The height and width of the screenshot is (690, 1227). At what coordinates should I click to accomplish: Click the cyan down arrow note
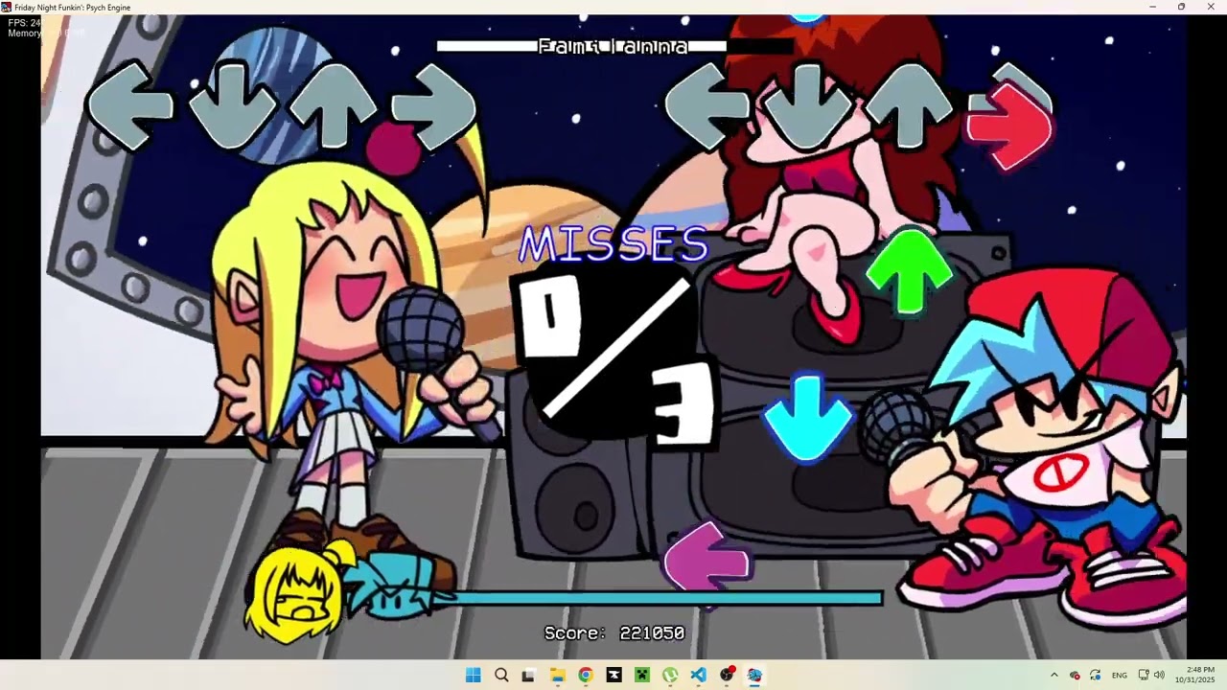pos(808,419)
